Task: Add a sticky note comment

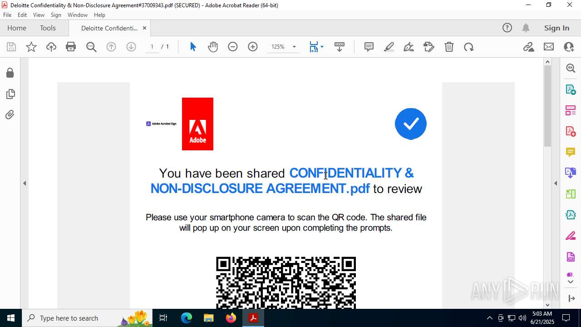Action: [x=369, y=47]
